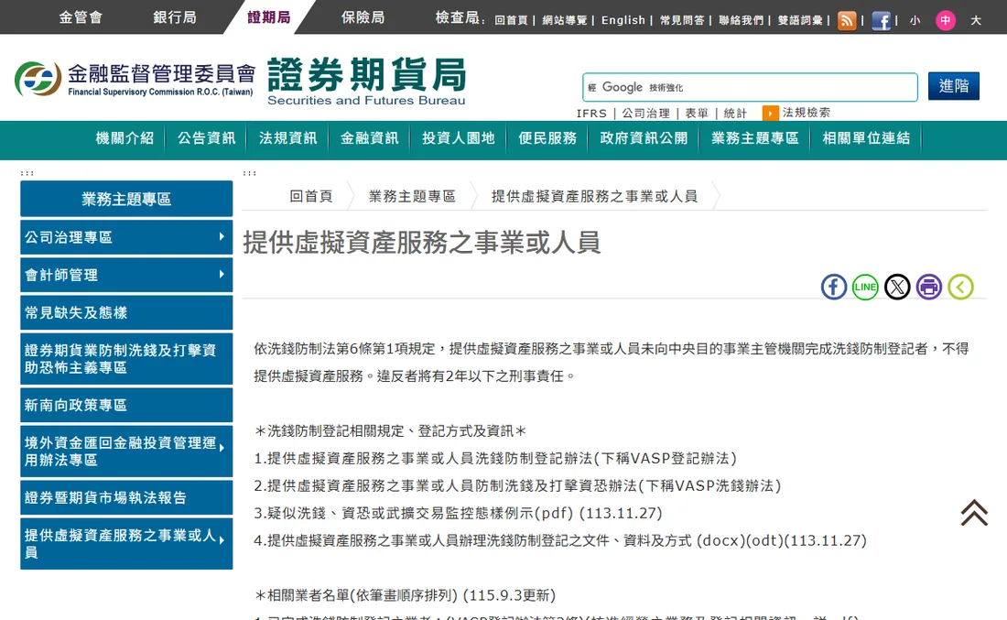
Task: Open the odt file link in item 4
Action: click(763, 540)
